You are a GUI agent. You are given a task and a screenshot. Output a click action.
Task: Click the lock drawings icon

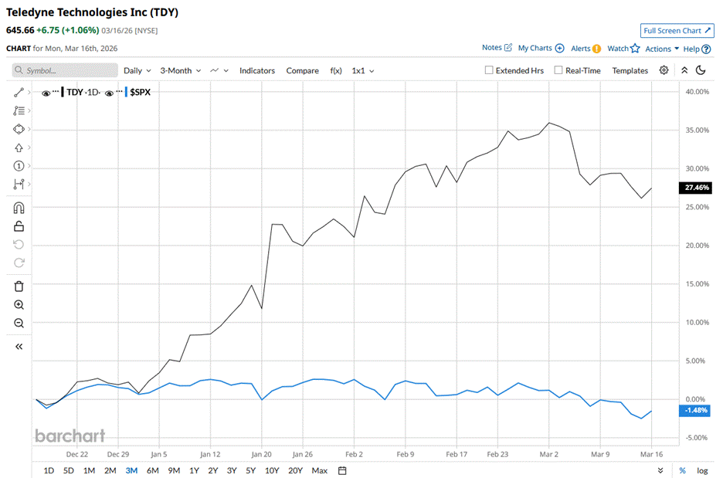click(19, 226)
